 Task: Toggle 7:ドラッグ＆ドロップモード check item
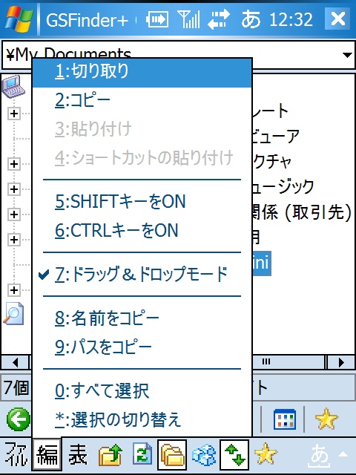142,274
